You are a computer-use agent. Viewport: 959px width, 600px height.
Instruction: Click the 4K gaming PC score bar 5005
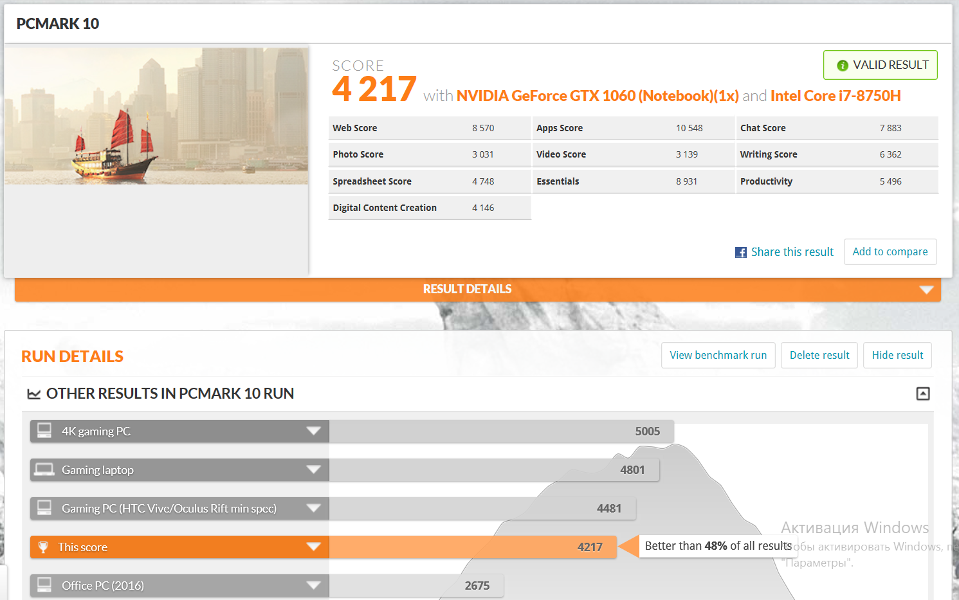[x=502, y=431]
